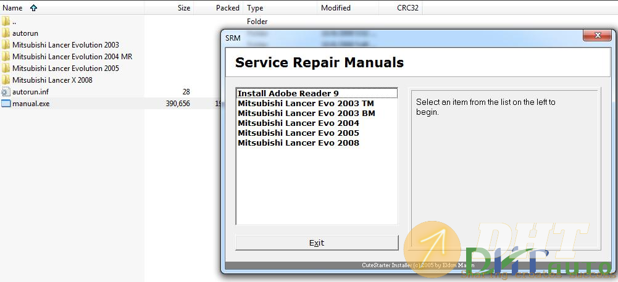618x282 pixels.
Task: Click Mitsubishi Lancer X 2008 folder name
Action: pyautogui.click(x=52, y=80)
